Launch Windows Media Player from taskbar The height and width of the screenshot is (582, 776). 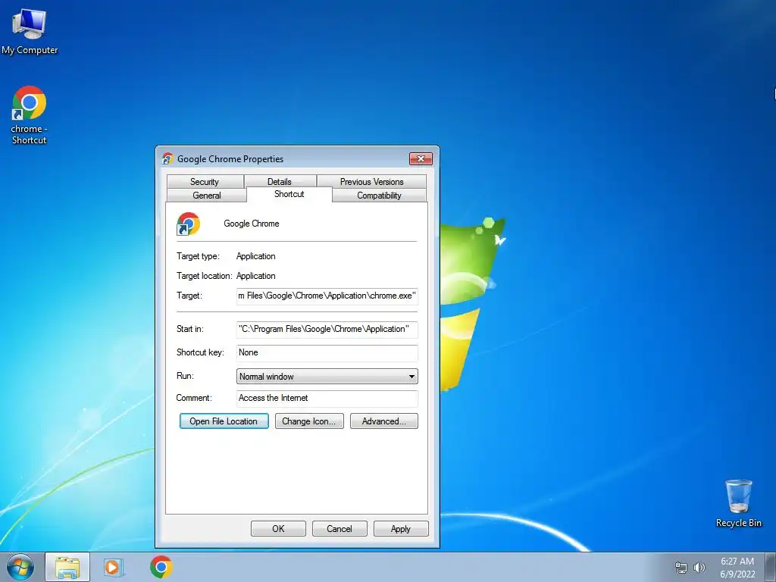point(113,567)
